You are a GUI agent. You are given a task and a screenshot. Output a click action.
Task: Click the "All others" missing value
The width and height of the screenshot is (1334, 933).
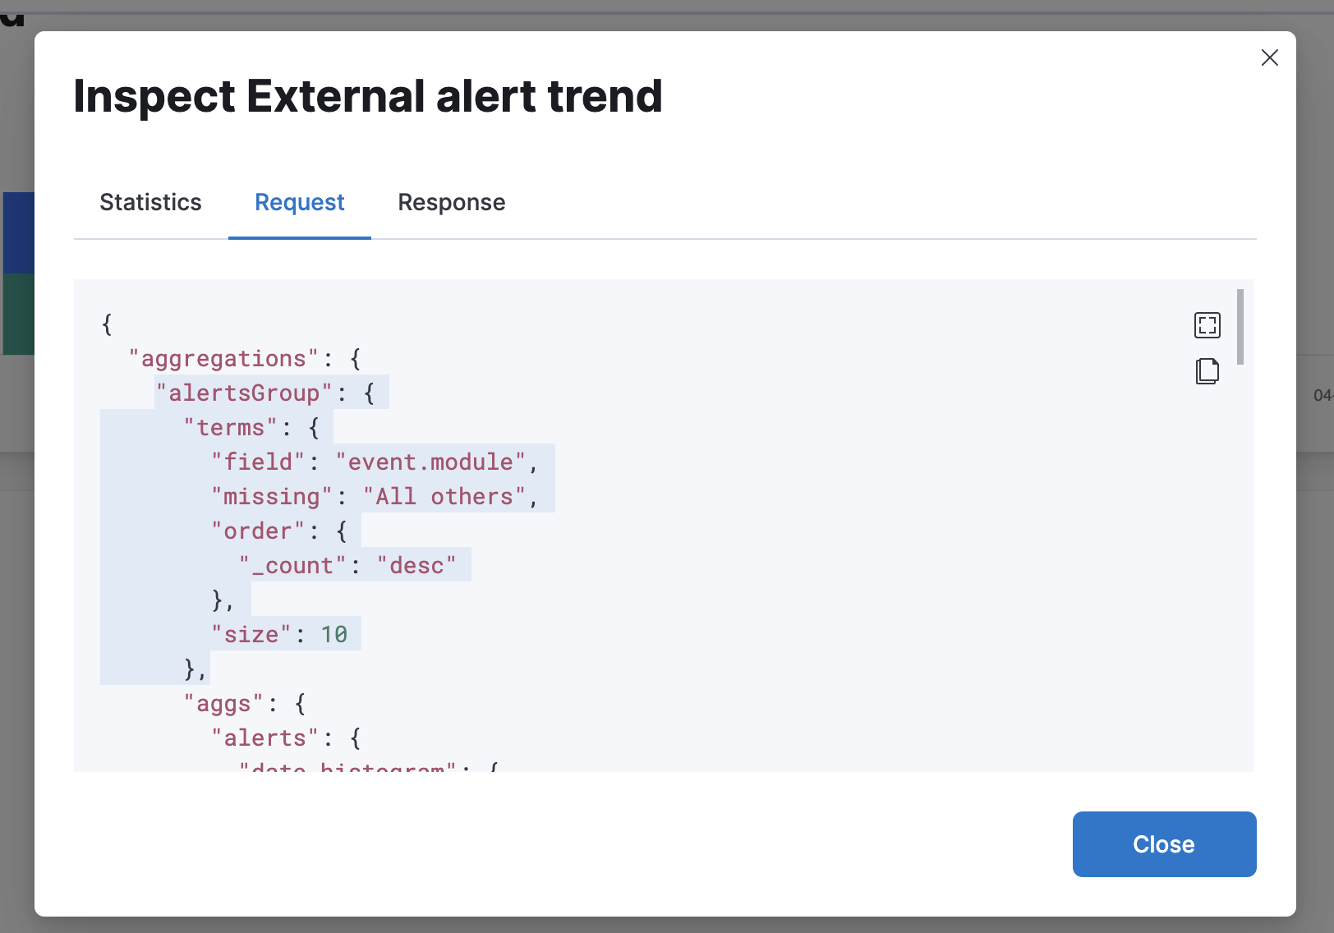point(444,497)
